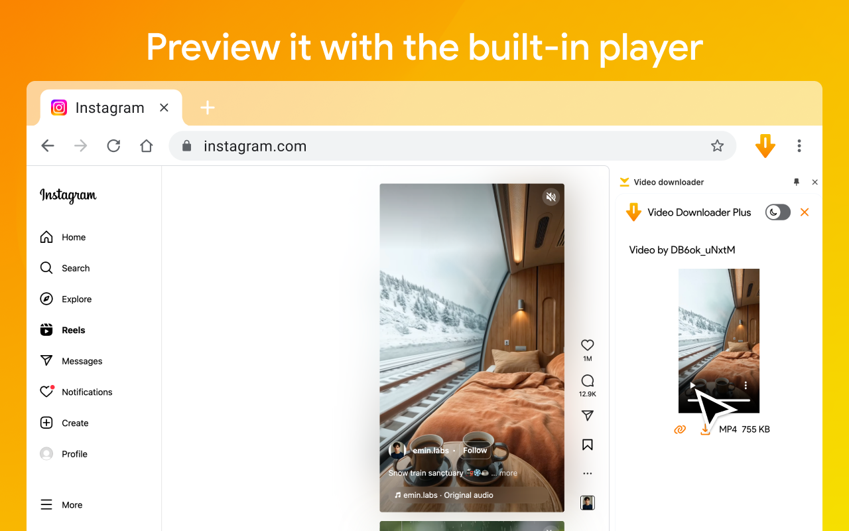849x531 pixels.
Task: Reload the Instagram page
Action: (x=113, y=146)
